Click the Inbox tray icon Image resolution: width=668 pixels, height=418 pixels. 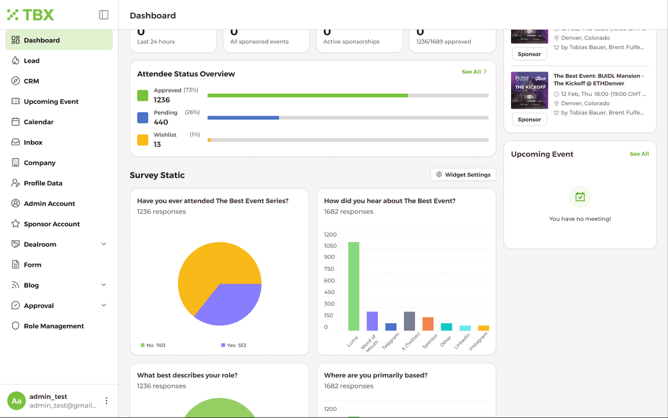[x=15, y=142]
